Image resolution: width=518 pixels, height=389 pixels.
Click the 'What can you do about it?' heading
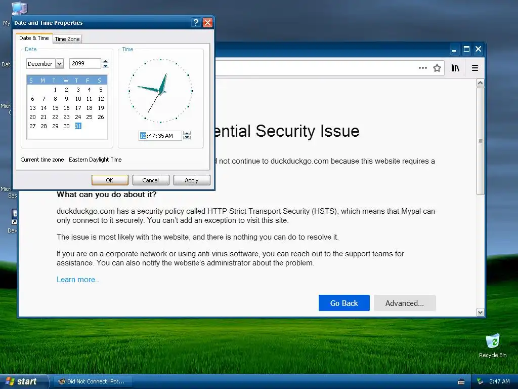click(x=106, y=194)
